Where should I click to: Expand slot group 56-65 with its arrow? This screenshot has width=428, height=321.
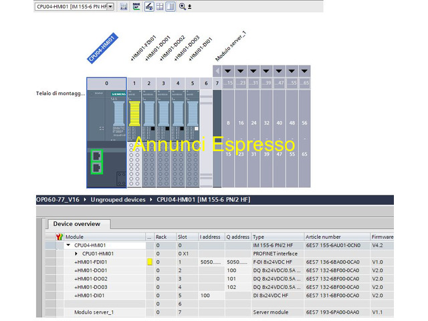coord(304,72)
